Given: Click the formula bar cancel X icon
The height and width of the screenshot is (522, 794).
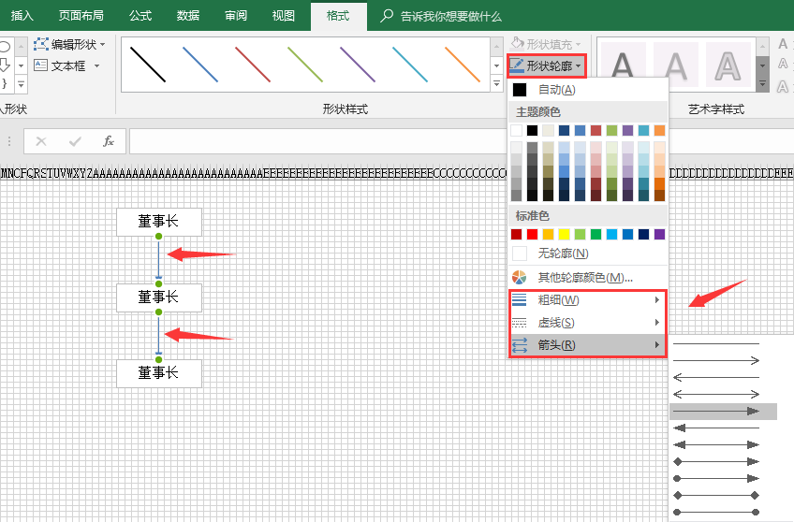Looking at the screenshot, I should tap(41, 141).
